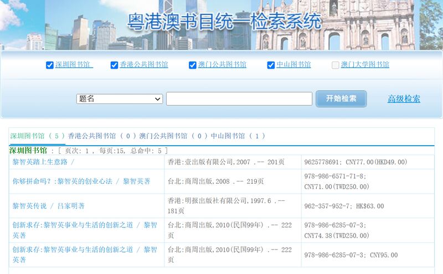Open the 黎智英路上生意路 book record
The height and width of the screenshot is (274, 443).
click(x=43, y=162)
